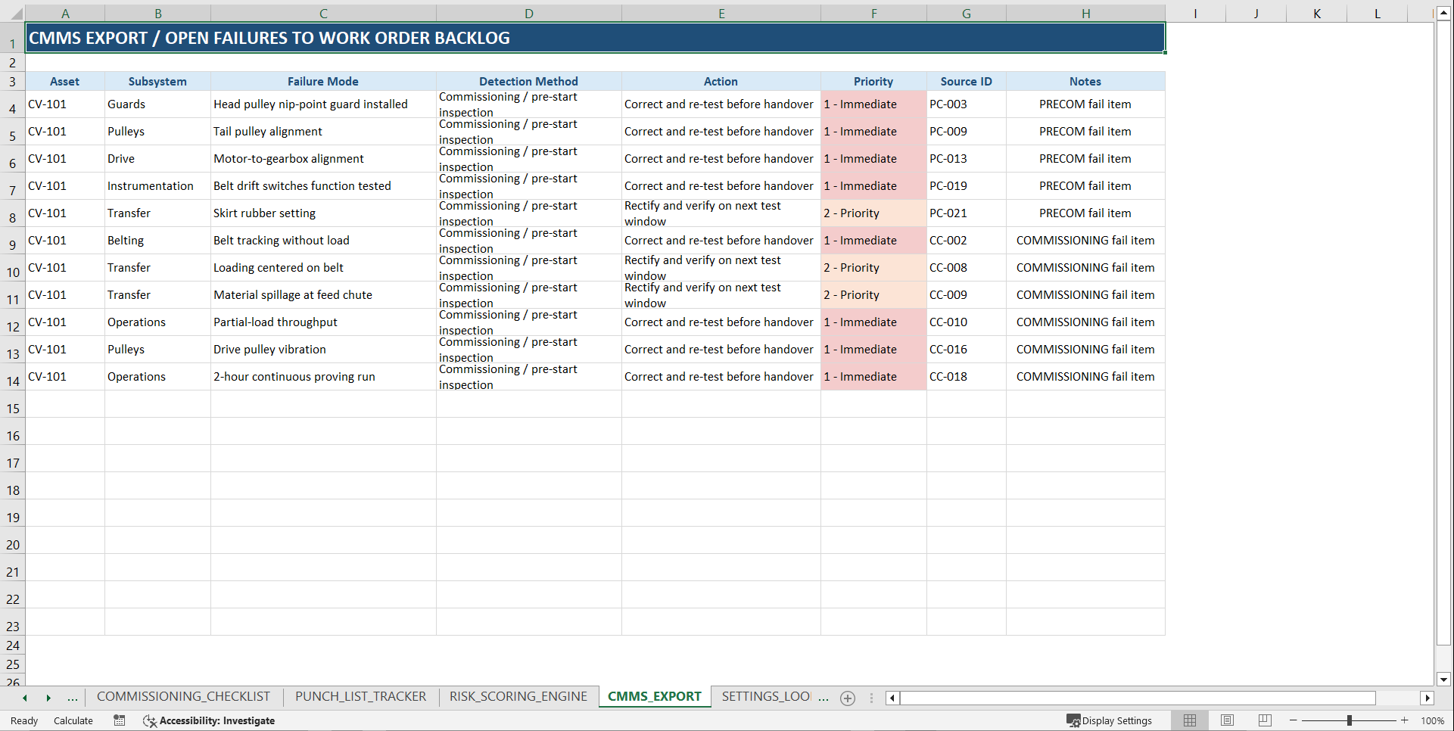Image resolution: width=1454 pixels, height=731 pixels.
Task: Add a new worksheet with the plus icon
Action: tap(847, 698)
